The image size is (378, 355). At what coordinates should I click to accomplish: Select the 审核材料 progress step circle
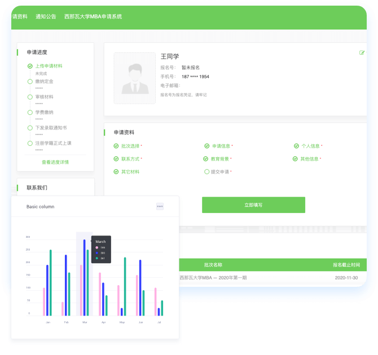pyautogui.click(x=30, y=97)
